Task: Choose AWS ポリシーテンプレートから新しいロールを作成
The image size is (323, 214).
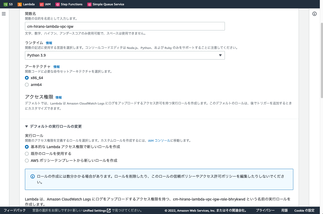Action: click(x=27, y=161)
